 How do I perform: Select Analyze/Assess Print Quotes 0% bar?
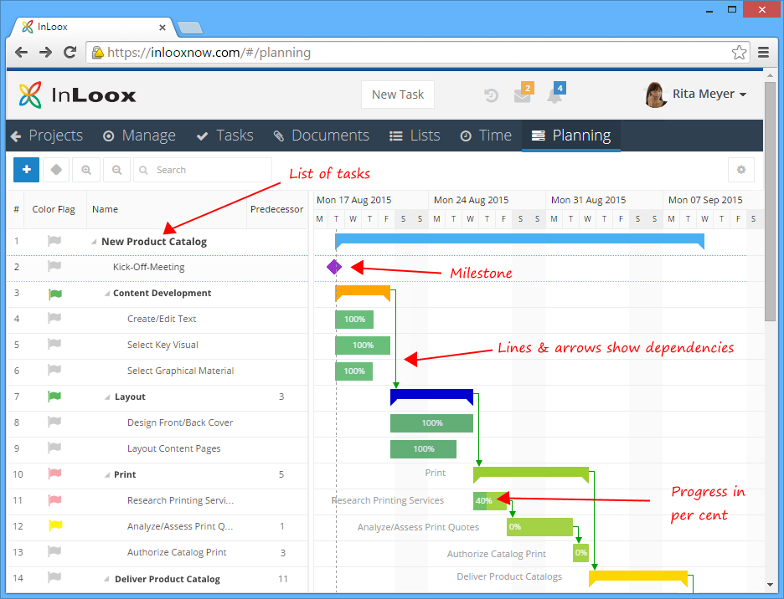point(539,526)
